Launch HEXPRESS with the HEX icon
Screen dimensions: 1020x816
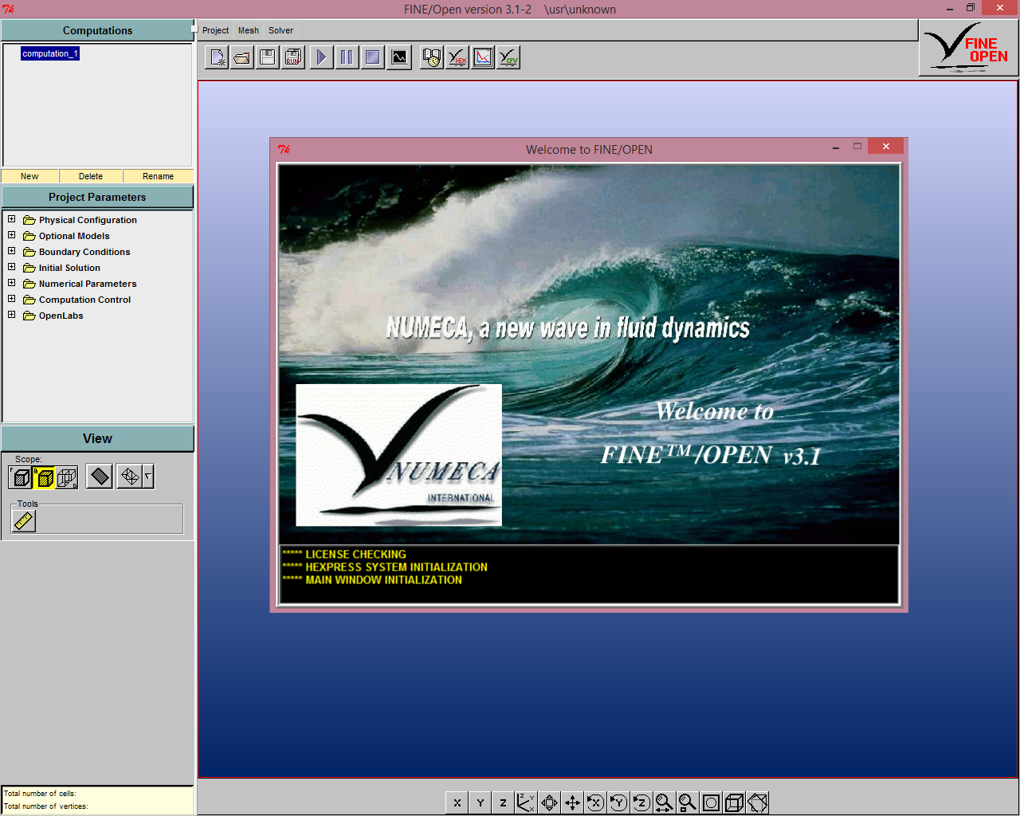point(457,57)
